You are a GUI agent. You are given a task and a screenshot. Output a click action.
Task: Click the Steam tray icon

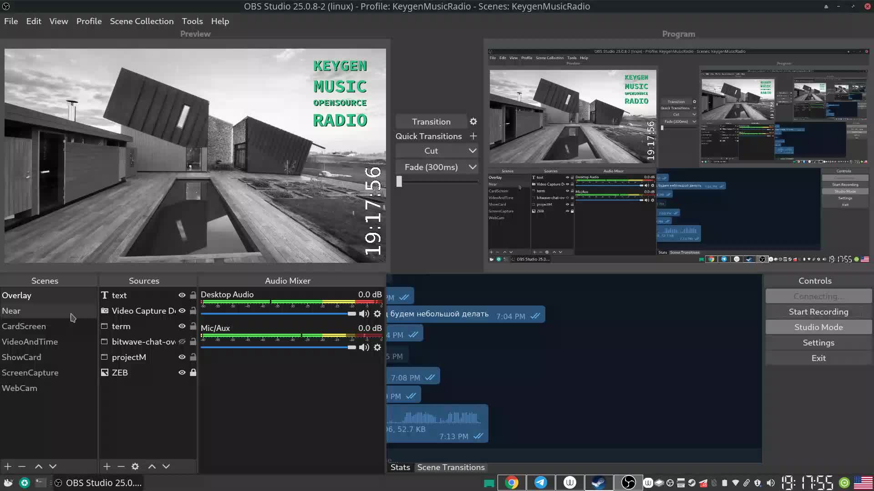coord(692,483)
